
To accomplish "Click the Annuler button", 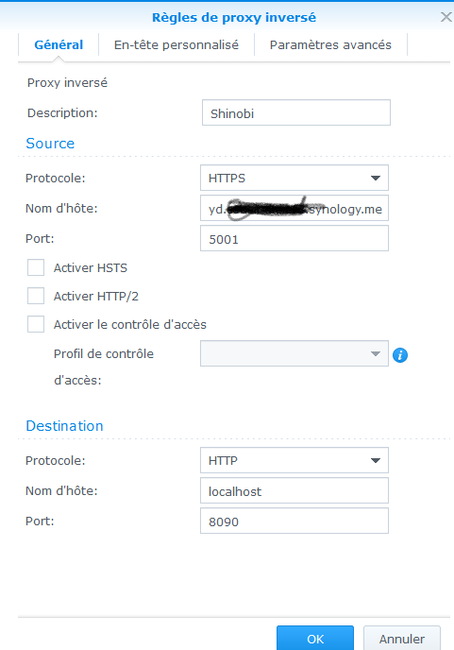I will tap(402, 639).
